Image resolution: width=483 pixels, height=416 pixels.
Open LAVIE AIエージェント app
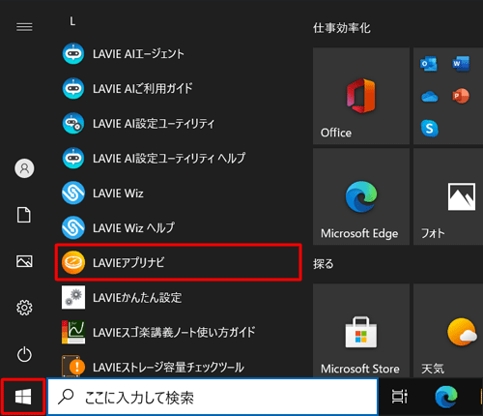(178, 54)
